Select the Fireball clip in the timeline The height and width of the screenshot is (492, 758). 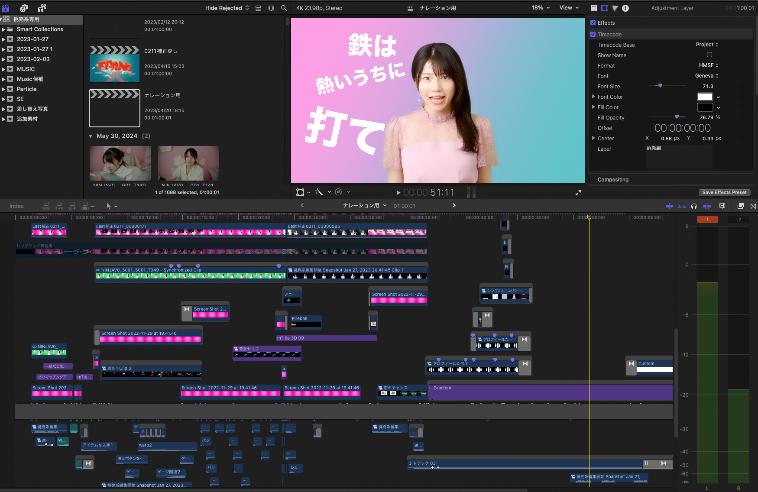pos(306,322)
